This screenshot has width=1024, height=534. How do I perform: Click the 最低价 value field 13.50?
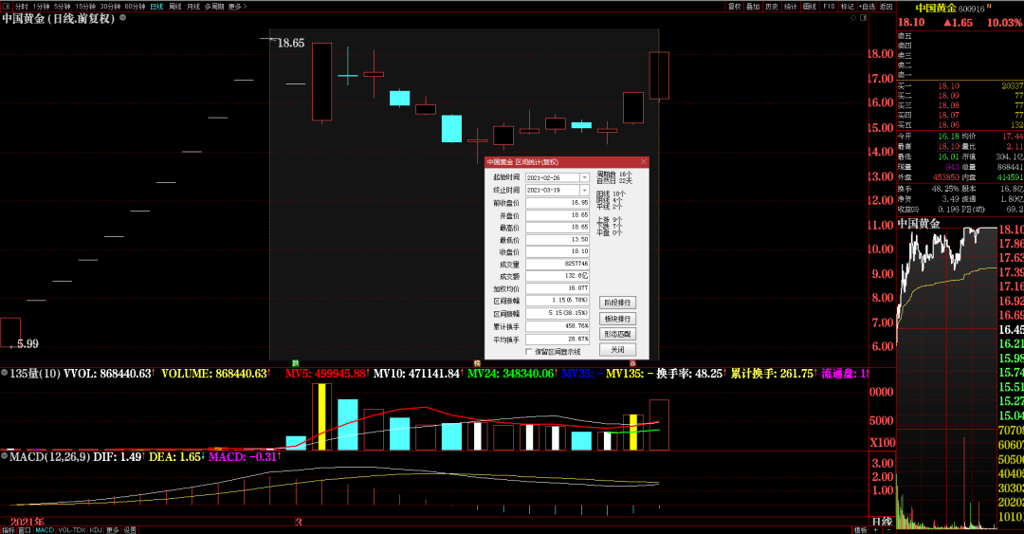pyautogui.click(x=558, y=240)
